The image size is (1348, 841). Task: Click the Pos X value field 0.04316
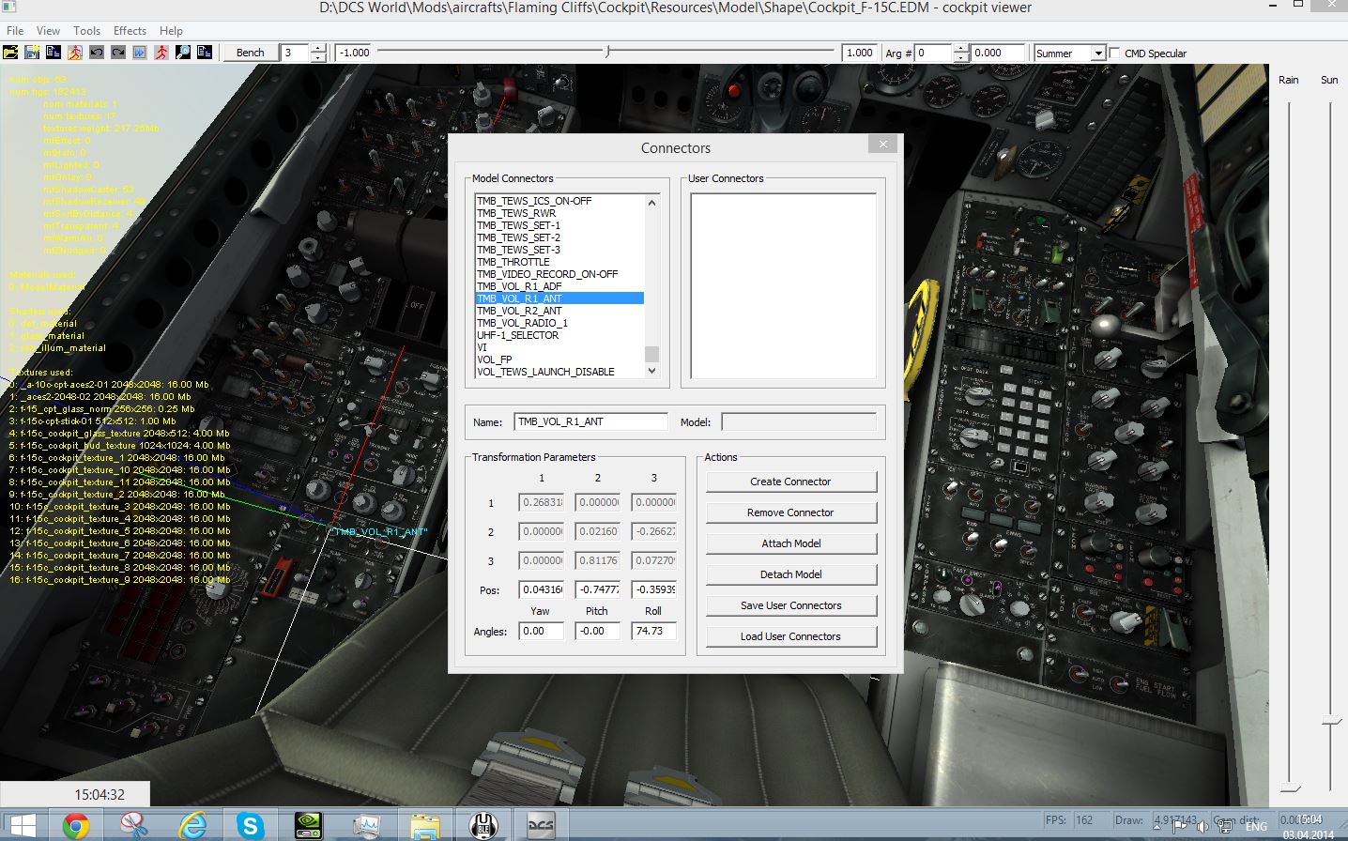[x=542, y=589]
